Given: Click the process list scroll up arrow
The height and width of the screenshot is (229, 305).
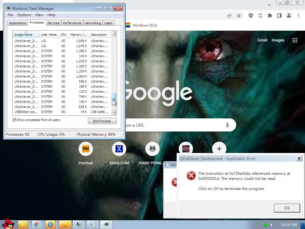Looking at the screenshot, I should coord(114,34).
